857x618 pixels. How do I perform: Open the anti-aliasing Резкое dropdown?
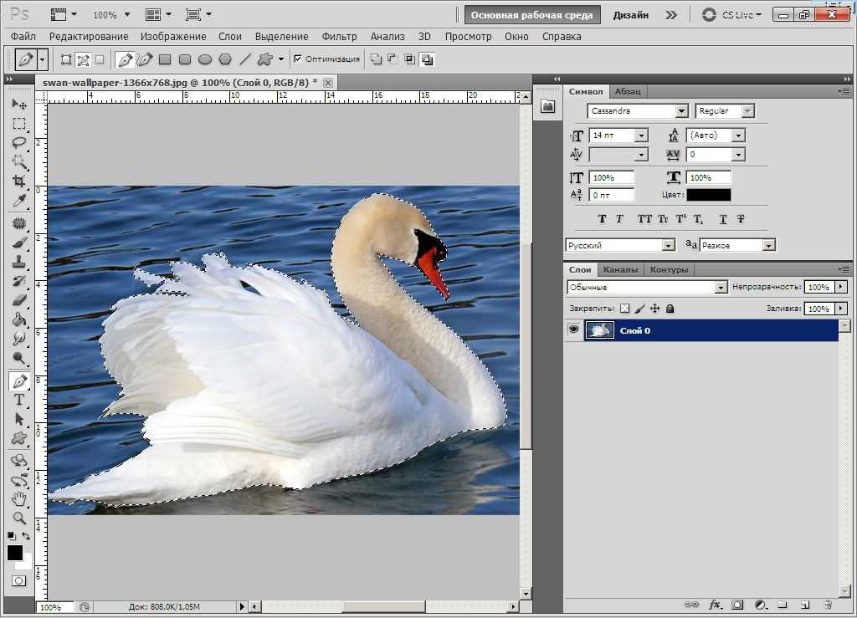point(769,246)
